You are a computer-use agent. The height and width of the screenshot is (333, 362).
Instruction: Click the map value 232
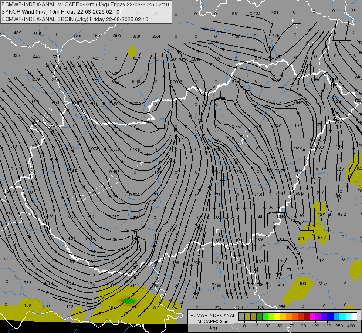197,263
